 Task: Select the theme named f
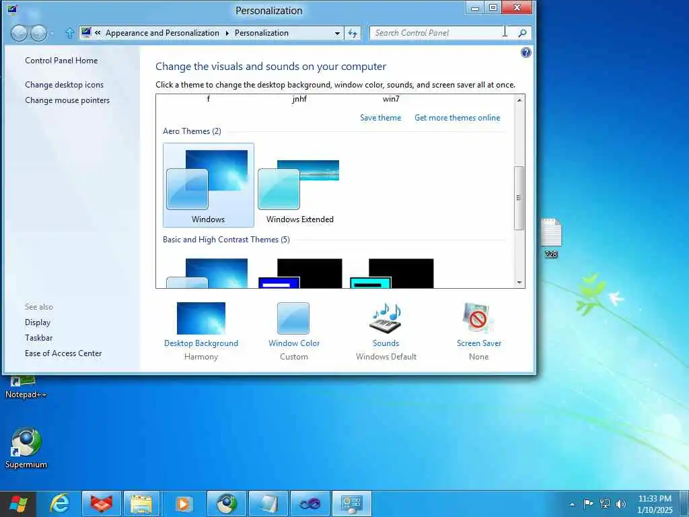coord(209,99)
